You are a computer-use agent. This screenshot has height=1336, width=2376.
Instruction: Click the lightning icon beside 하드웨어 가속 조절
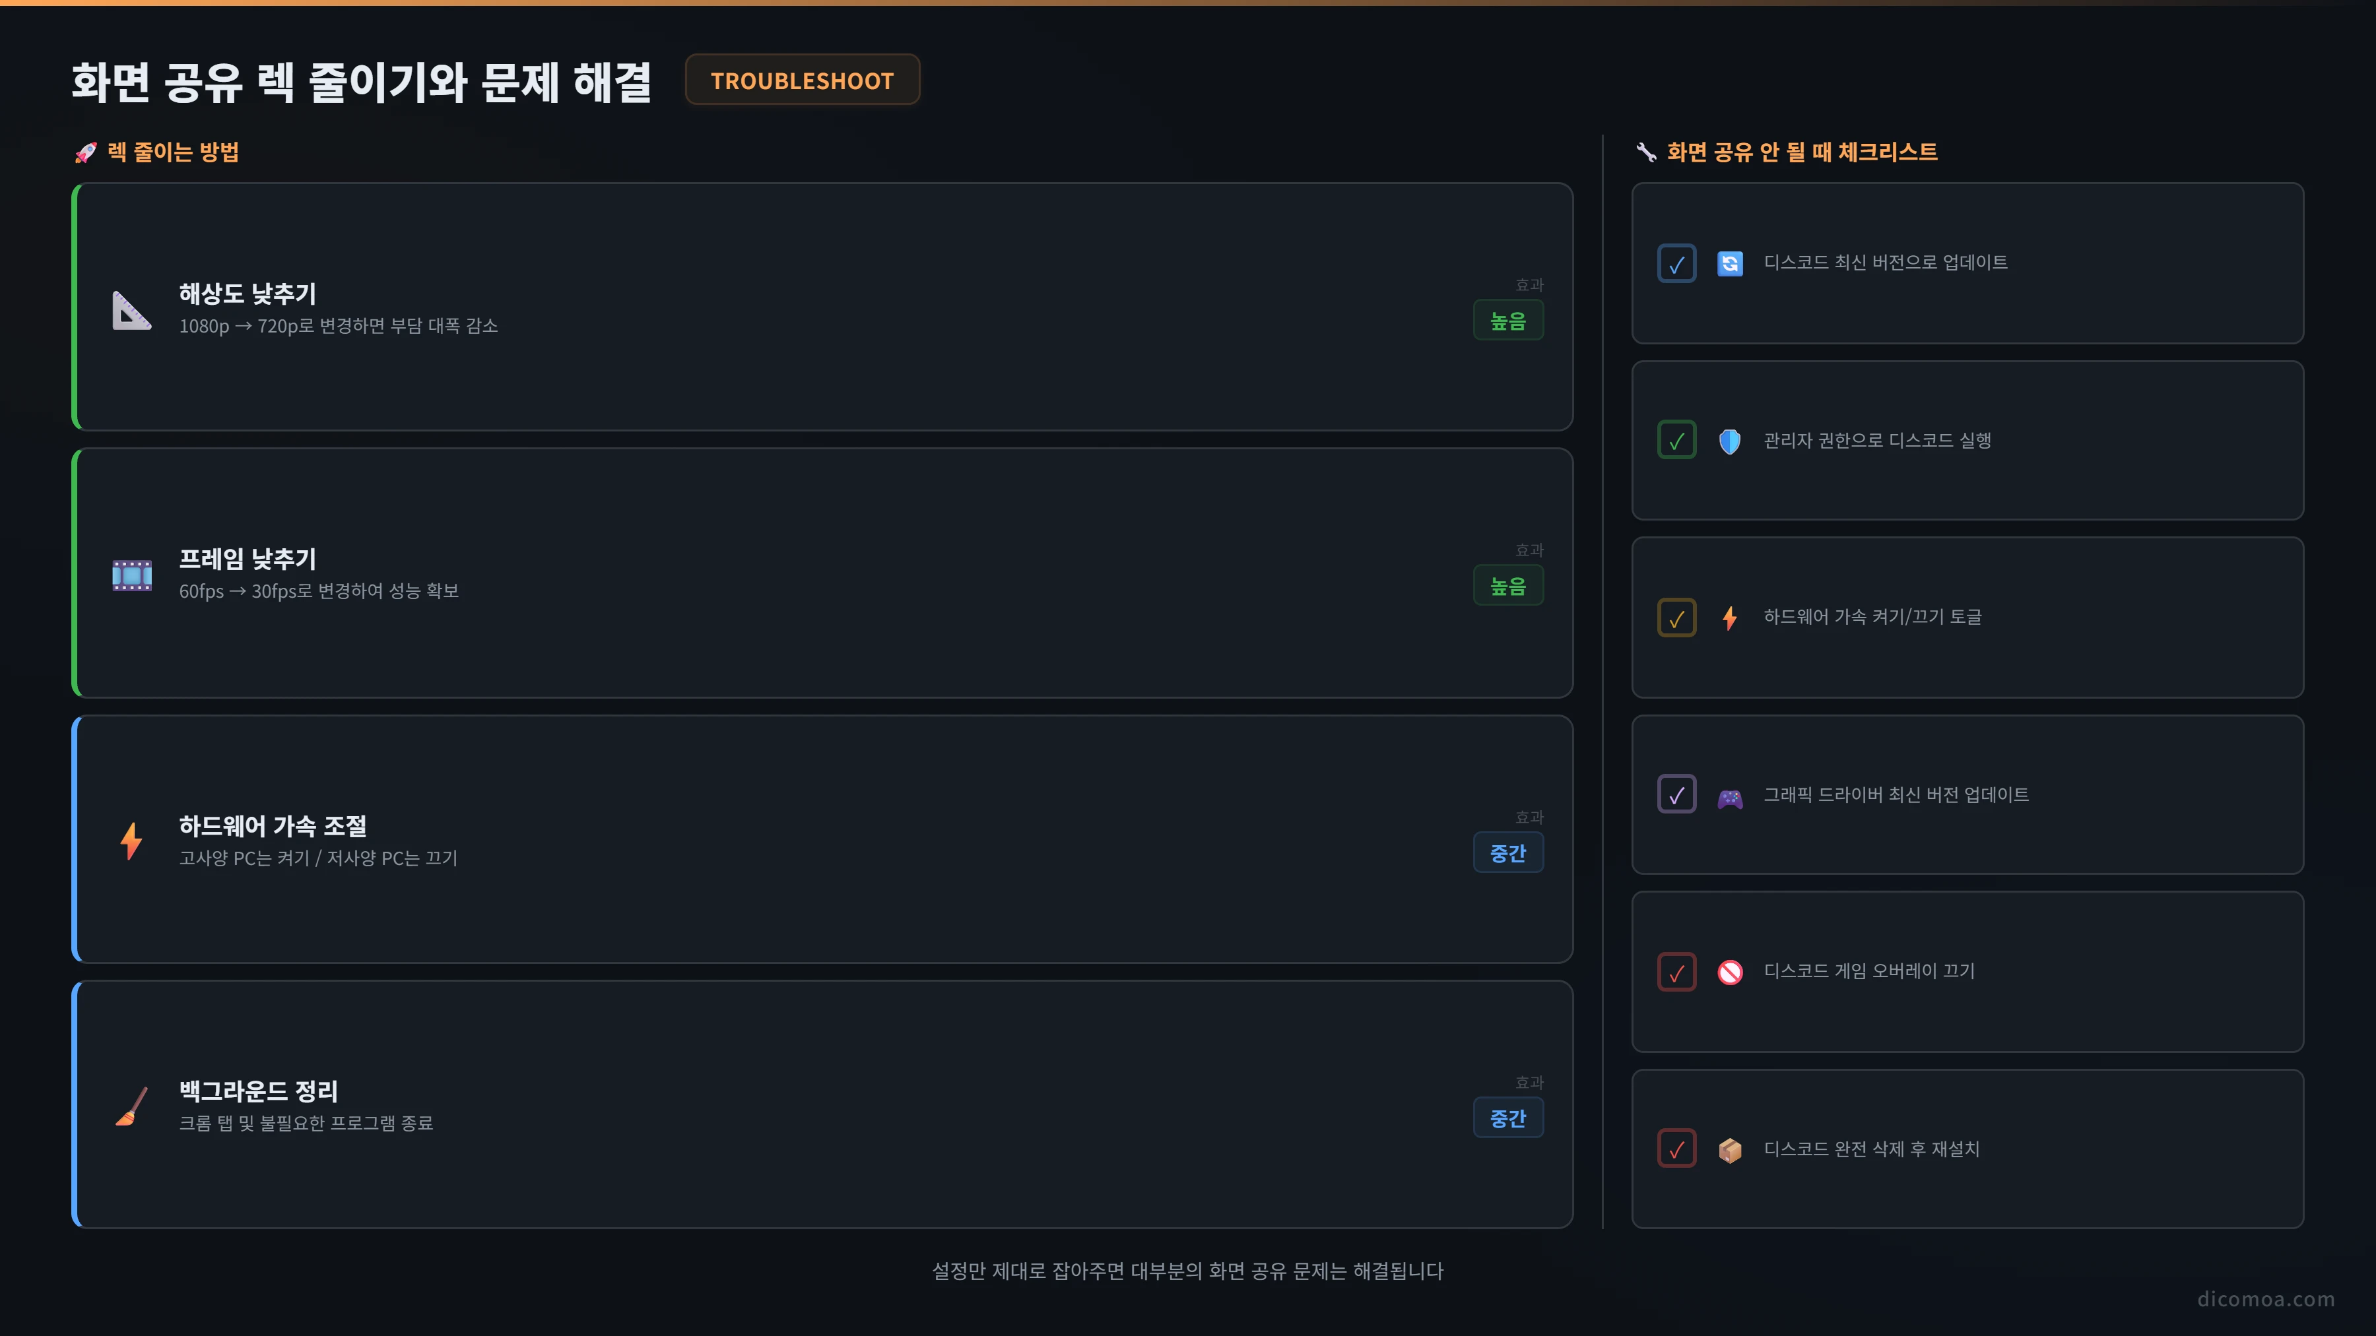coord(132,841)
